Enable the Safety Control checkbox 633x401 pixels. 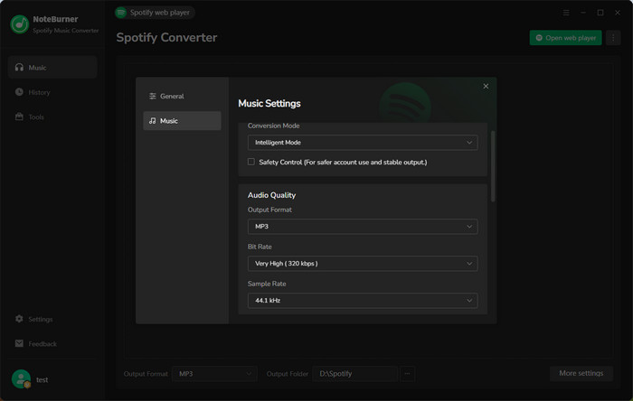coord(251,162)
